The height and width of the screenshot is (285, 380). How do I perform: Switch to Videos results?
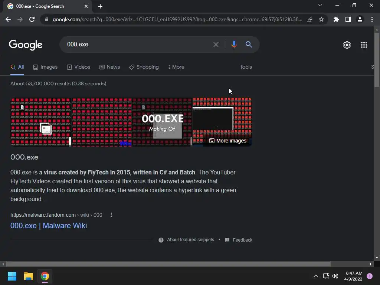pos(79,67)
